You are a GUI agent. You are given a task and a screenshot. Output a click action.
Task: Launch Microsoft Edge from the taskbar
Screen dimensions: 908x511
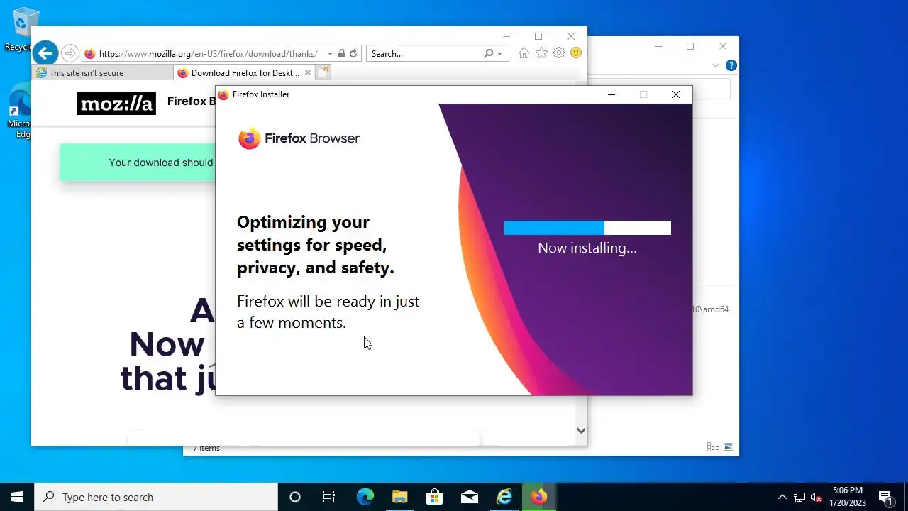(365, 497)
